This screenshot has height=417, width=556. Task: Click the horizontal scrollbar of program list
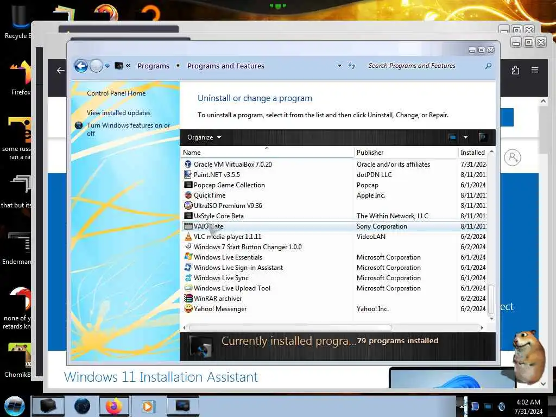290,327
